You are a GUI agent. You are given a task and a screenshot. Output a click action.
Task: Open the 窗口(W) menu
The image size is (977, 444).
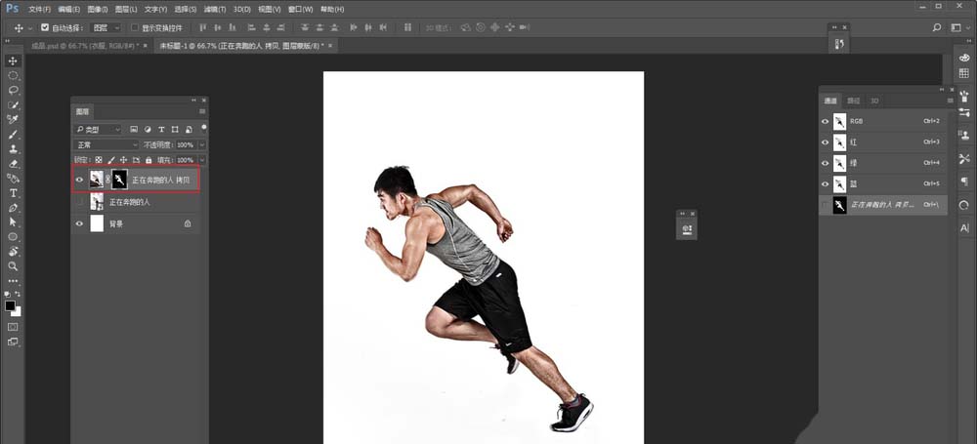tap(301, 10)
